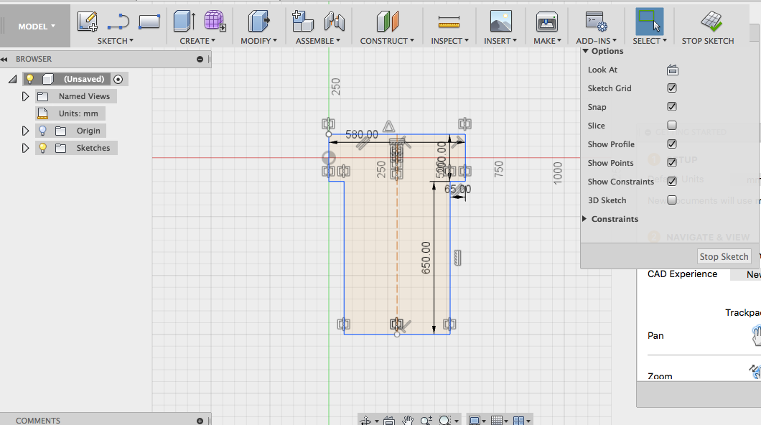Image resolution: width=761 pixels, height=425 pixels.
Task: Collapse the Unsaved root node
Action: click(x=13, y=79)
